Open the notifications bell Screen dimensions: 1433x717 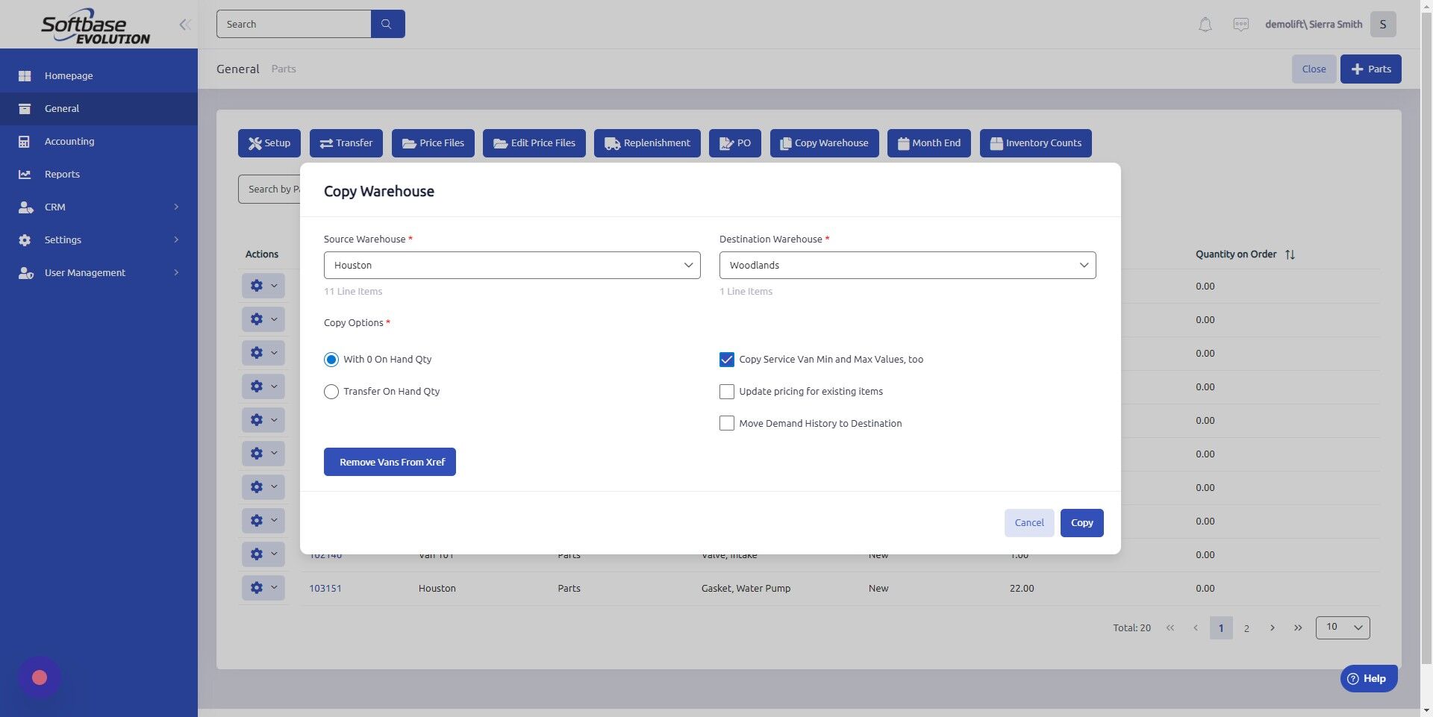click(x=1205, y=25)
